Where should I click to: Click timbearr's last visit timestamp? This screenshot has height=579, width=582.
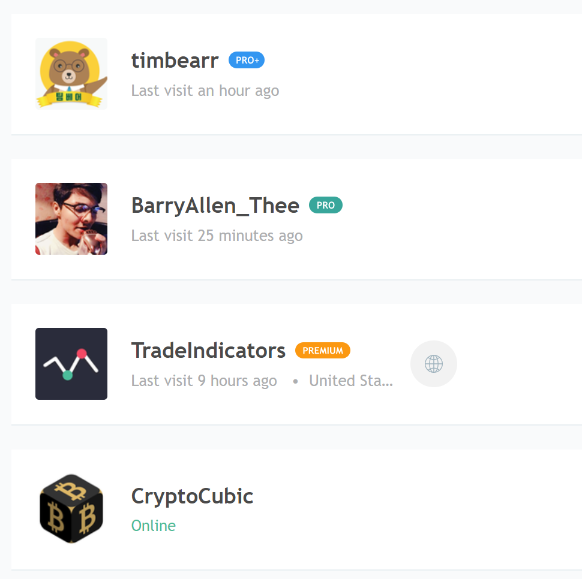(x=205, y=90)
